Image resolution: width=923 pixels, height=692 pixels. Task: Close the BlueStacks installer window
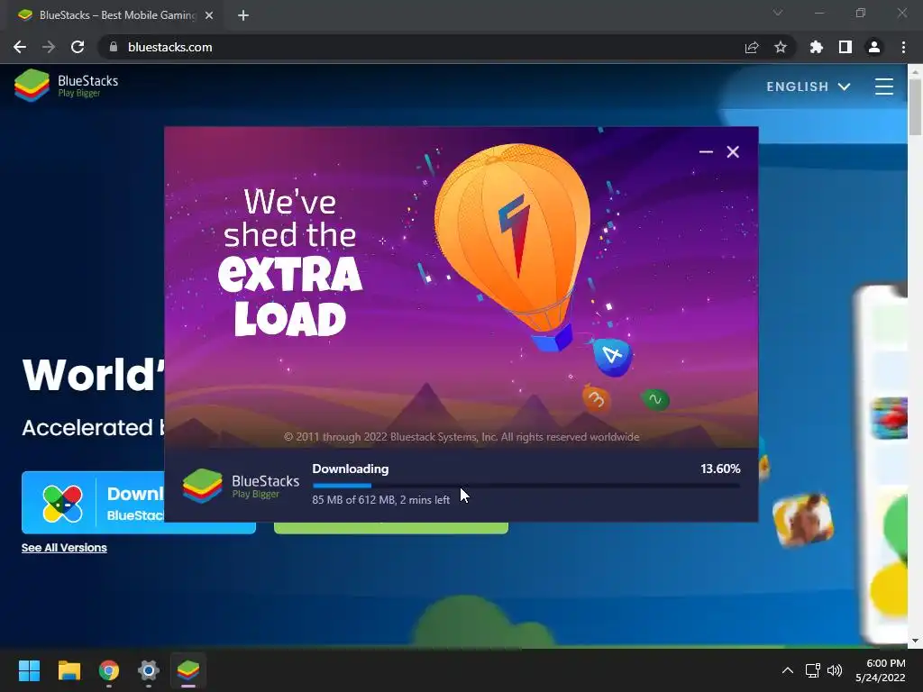(733, 151)
